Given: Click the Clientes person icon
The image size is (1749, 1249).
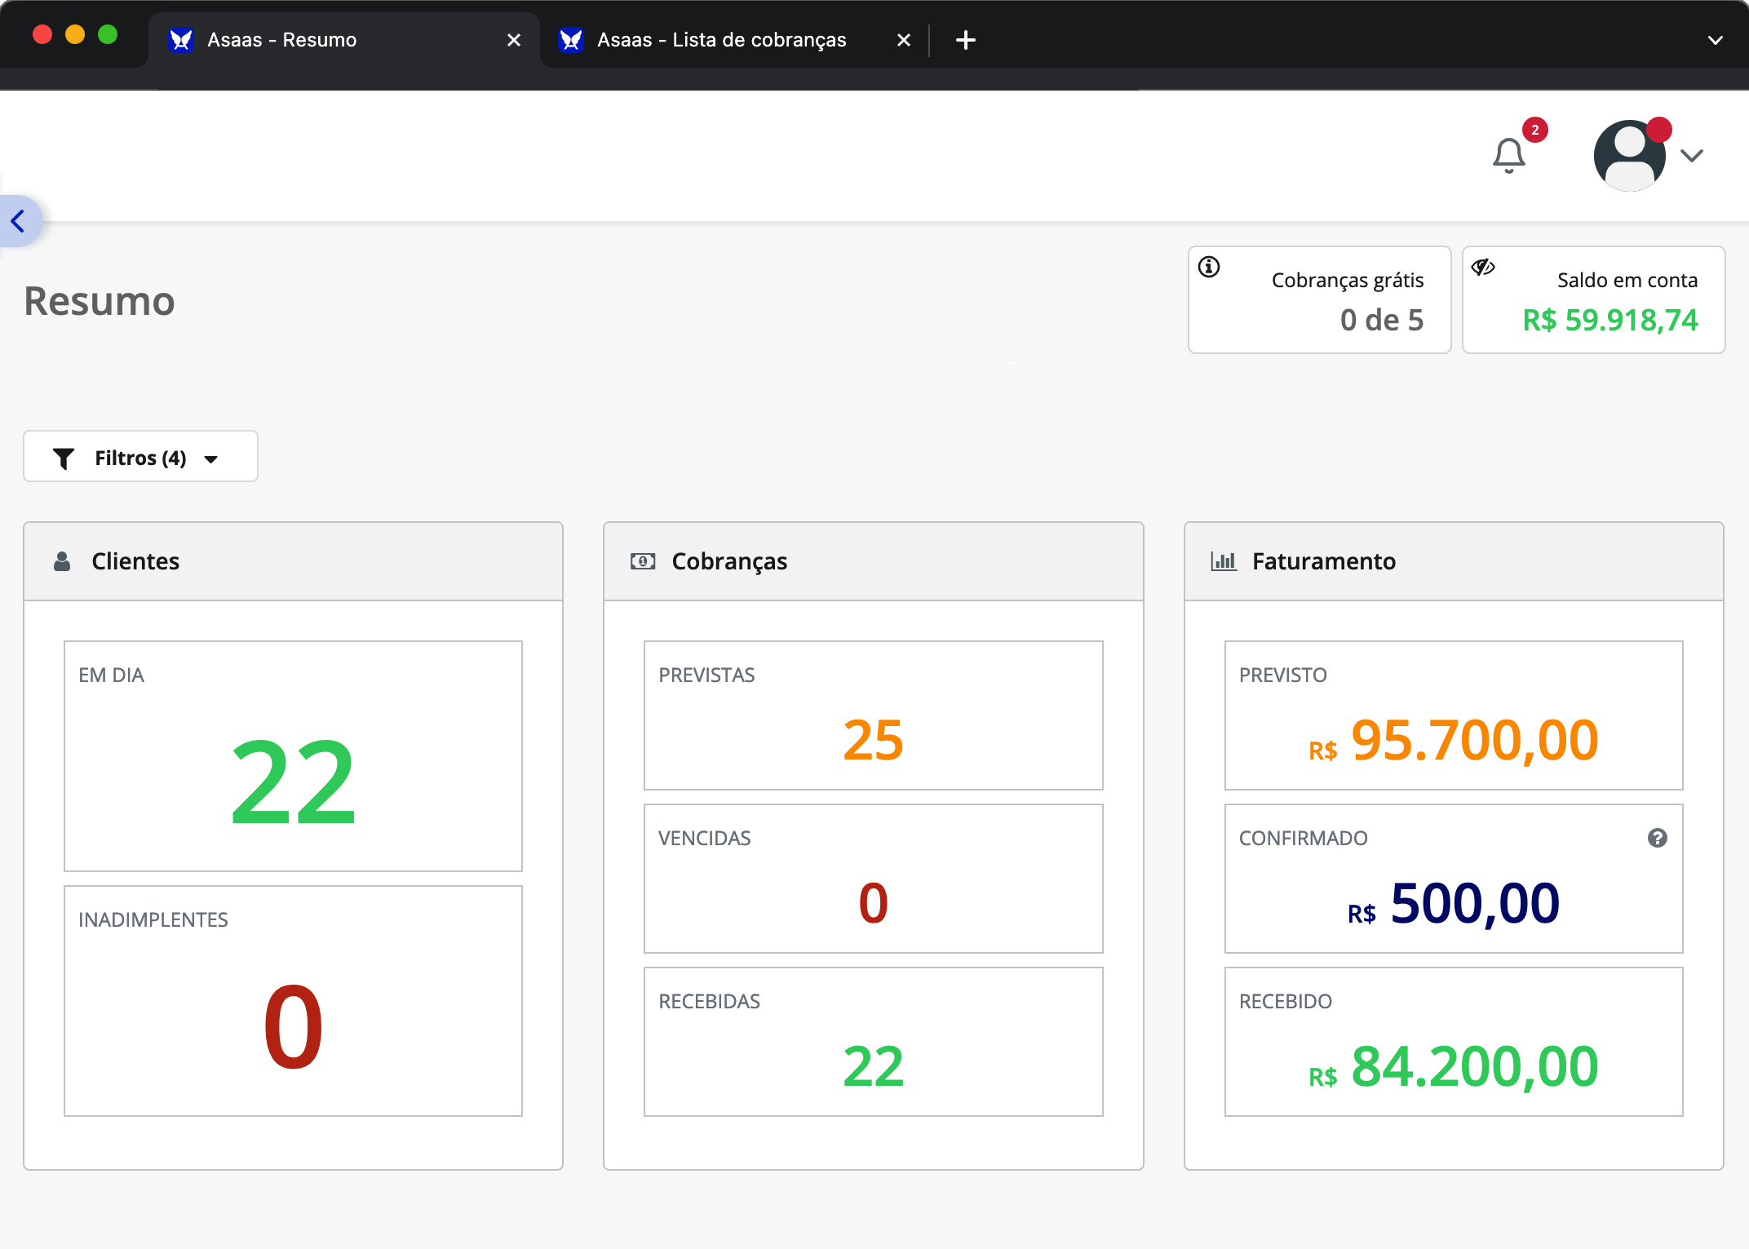Looking at the screenshot, I should tap(62, 561).
